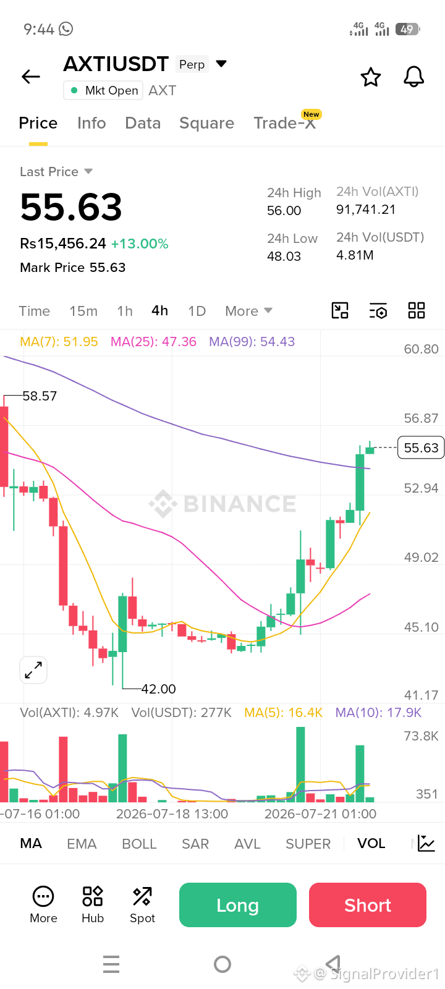Add AXTIUSDT to favorites with star icon

pos(371,77)
